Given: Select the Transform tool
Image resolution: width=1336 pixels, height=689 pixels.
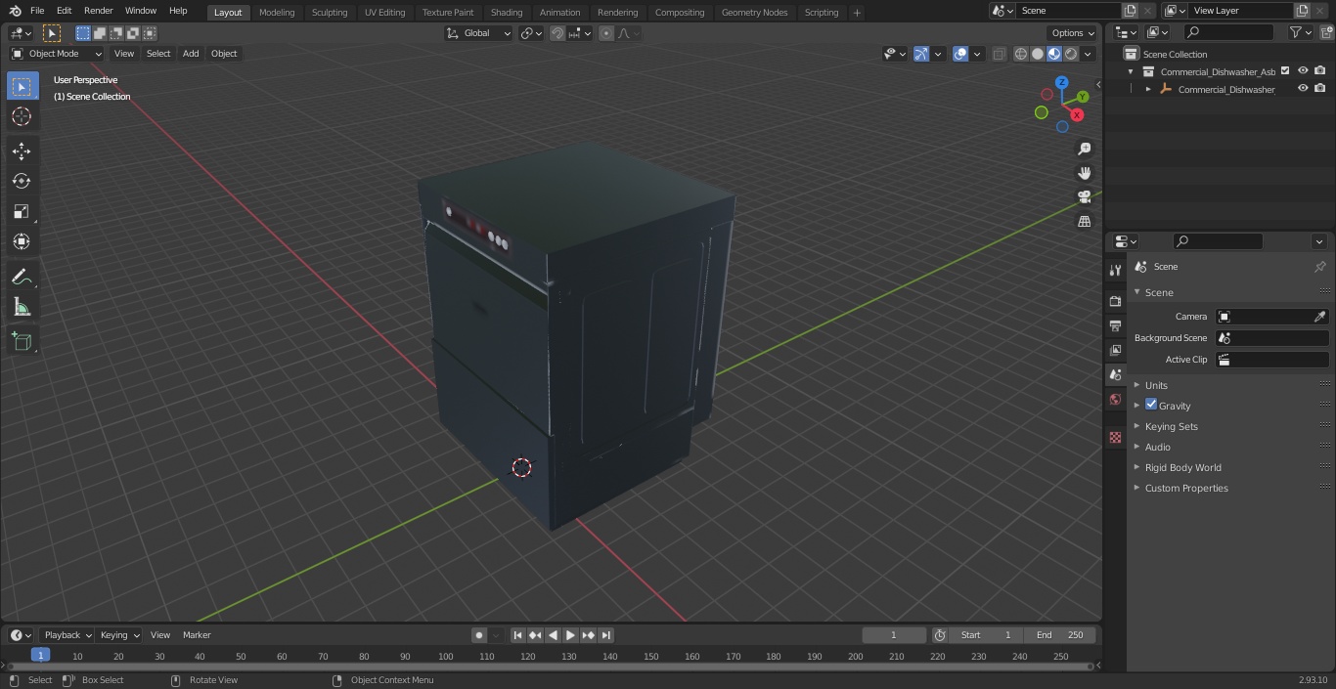Looking at the screenshot, I should 22,241.
